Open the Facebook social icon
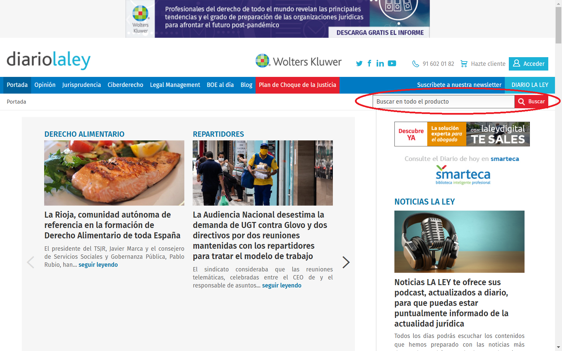 click(369, 64)
